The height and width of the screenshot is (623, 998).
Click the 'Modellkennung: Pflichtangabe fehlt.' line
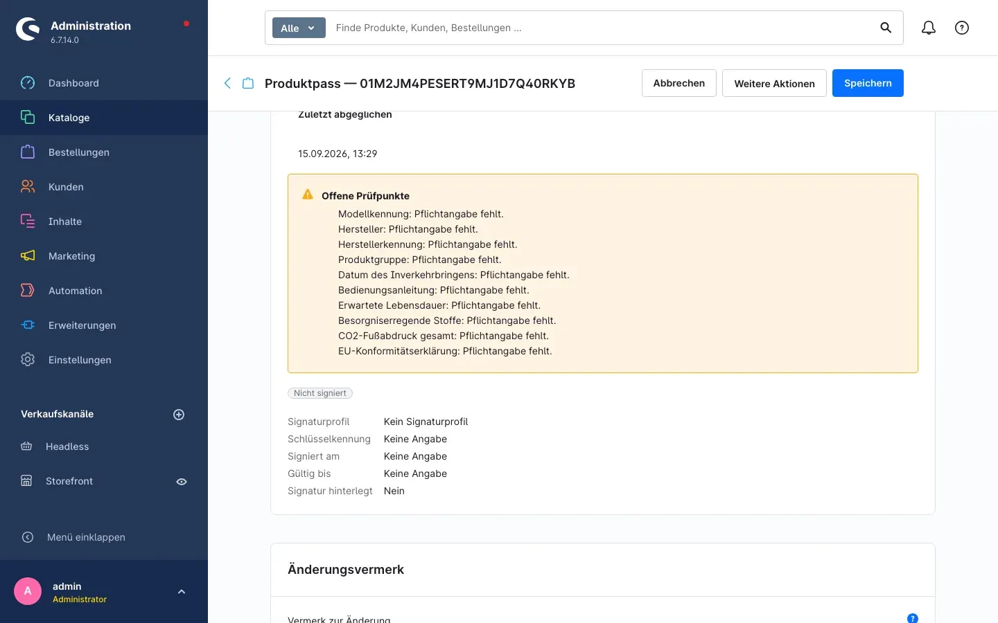point(421,214)
